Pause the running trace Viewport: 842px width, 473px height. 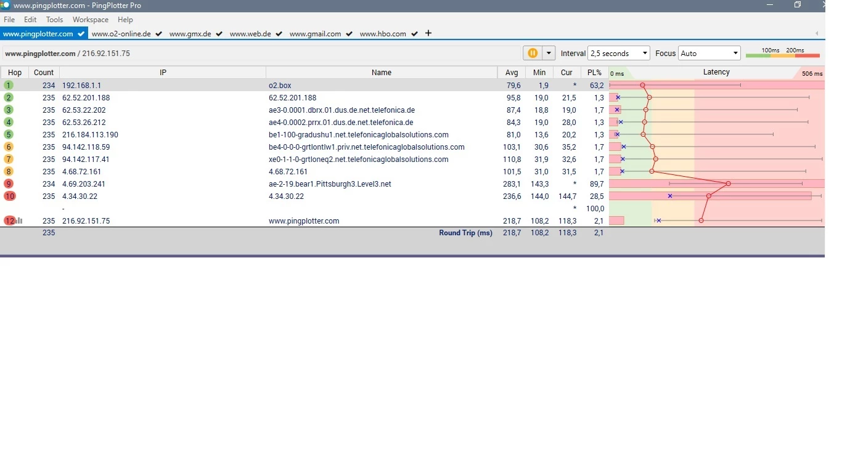(x=533, y=54)
